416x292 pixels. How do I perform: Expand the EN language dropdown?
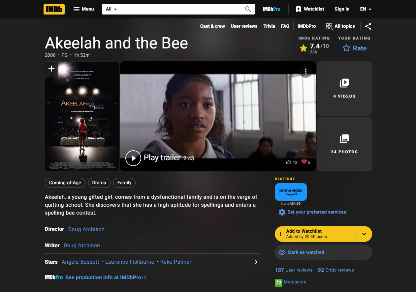(x=366, y=9)
